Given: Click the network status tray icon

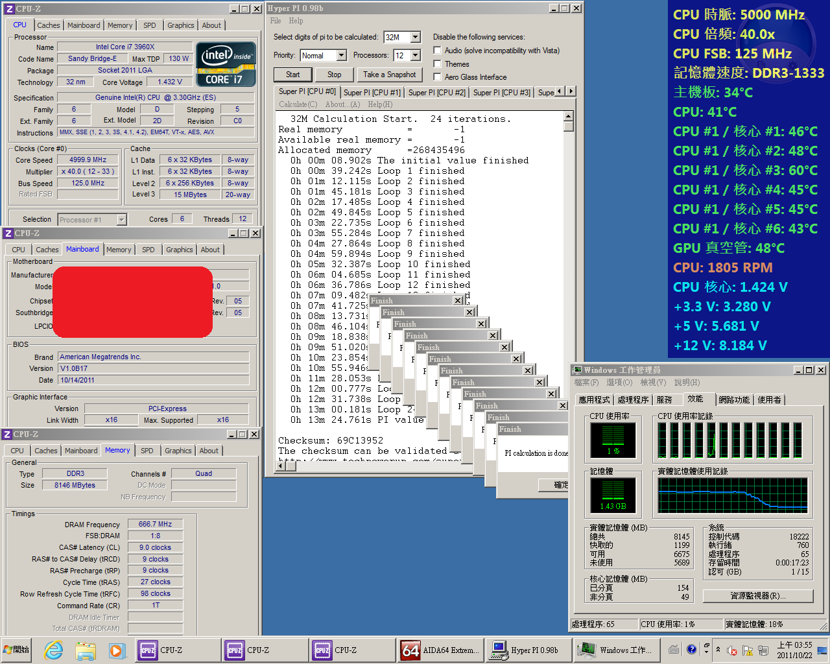Looking at the screenshot, I should pos(763,650).
